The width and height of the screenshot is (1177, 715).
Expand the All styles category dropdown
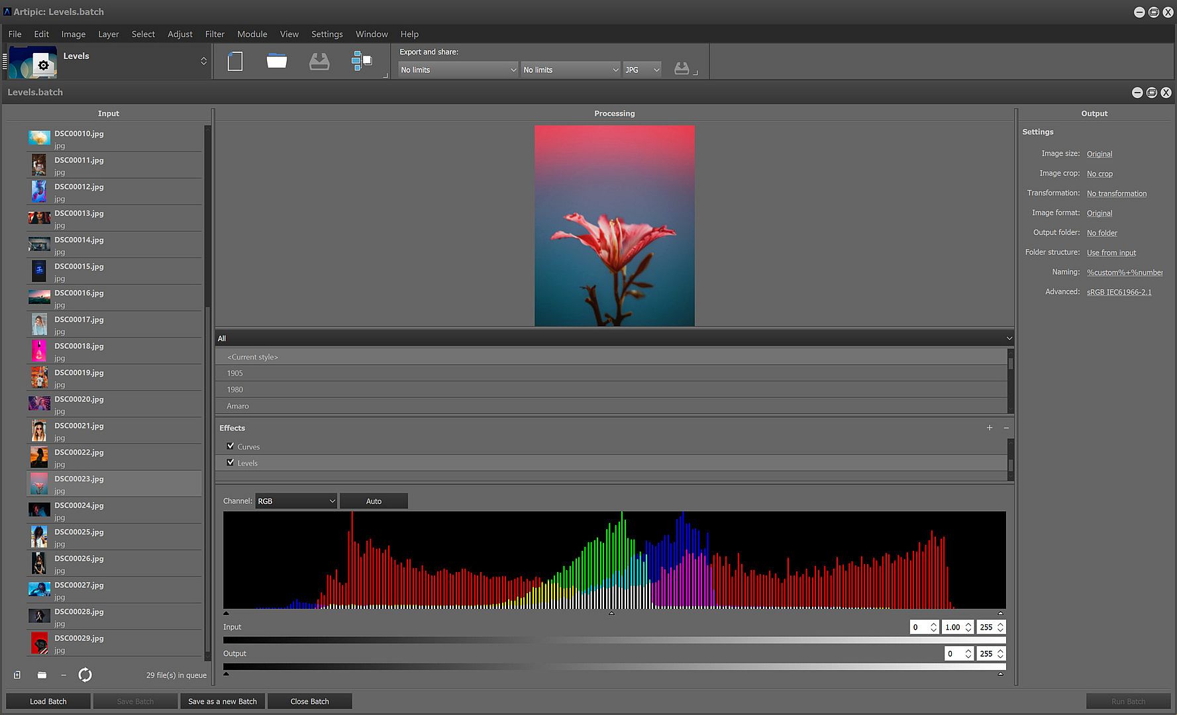click(x=614, y=338)
